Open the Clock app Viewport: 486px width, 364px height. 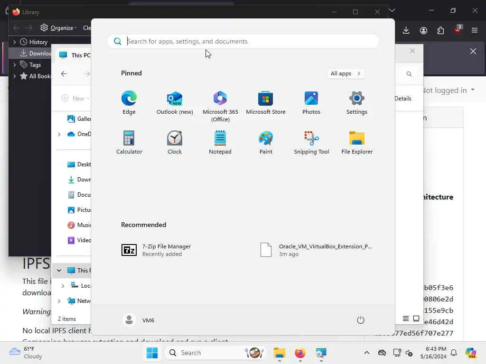pyautogui.click(x=175, y=142)
